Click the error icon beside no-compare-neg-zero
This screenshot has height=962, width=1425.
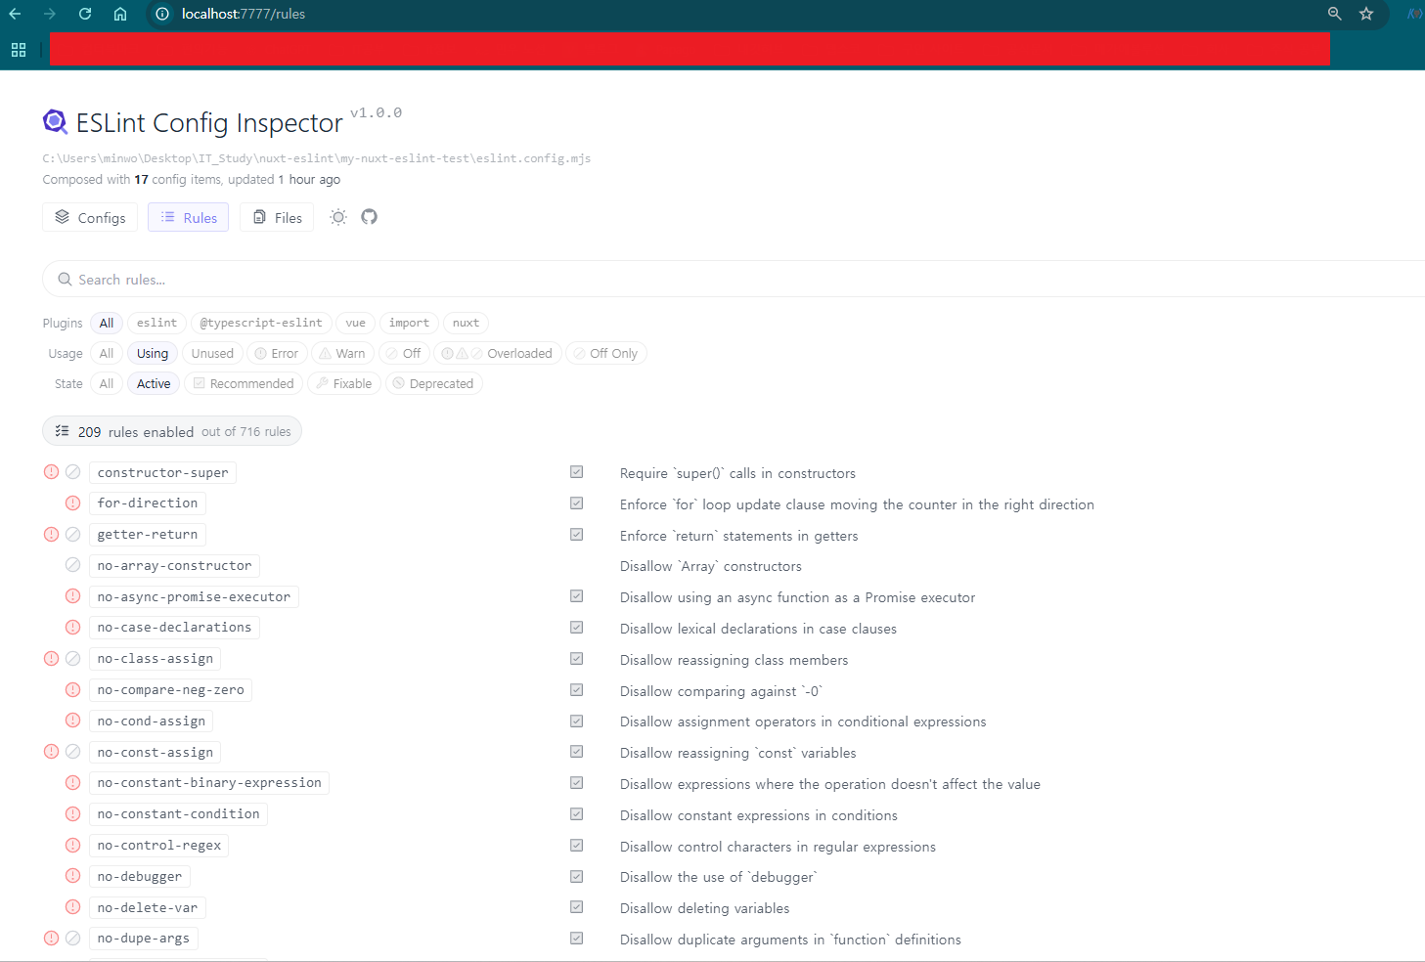(72, 689)
